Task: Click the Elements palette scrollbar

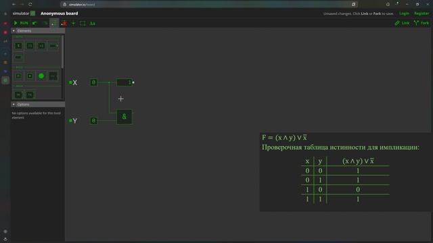Action: pos(62,52)
